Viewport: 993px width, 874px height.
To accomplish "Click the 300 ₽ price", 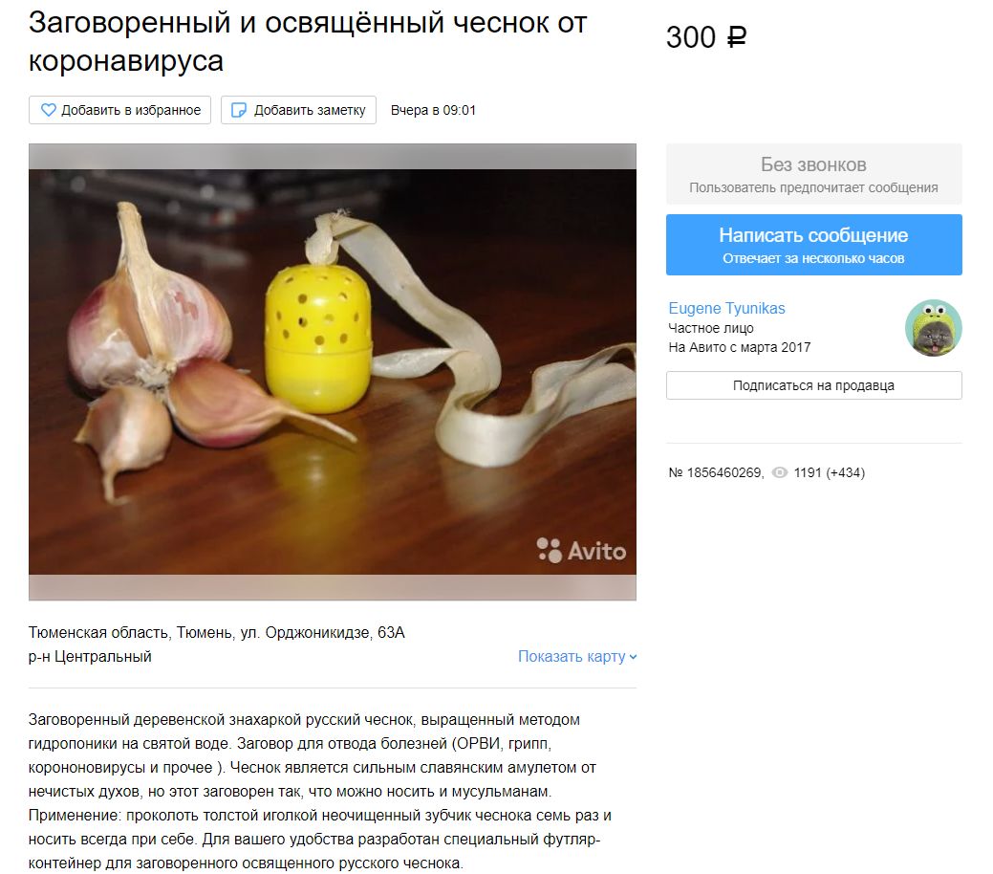I will 706,36.
